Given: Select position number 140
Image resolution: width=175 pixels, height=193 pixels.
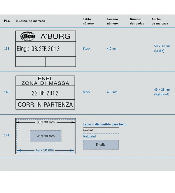Looking at the screenshot, I should [7, 92].
